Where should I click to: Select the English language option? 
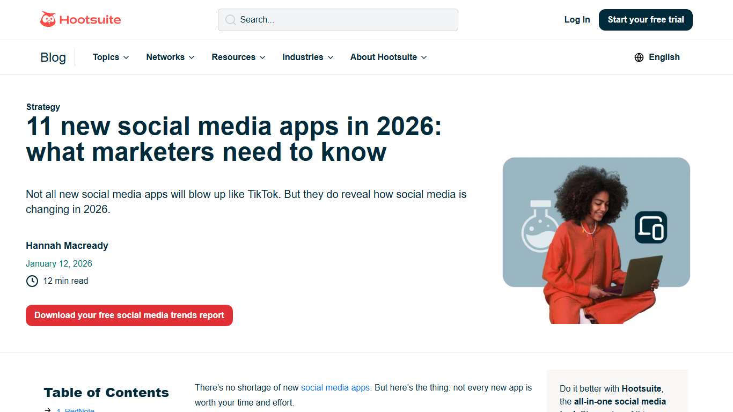click(664, 57)
